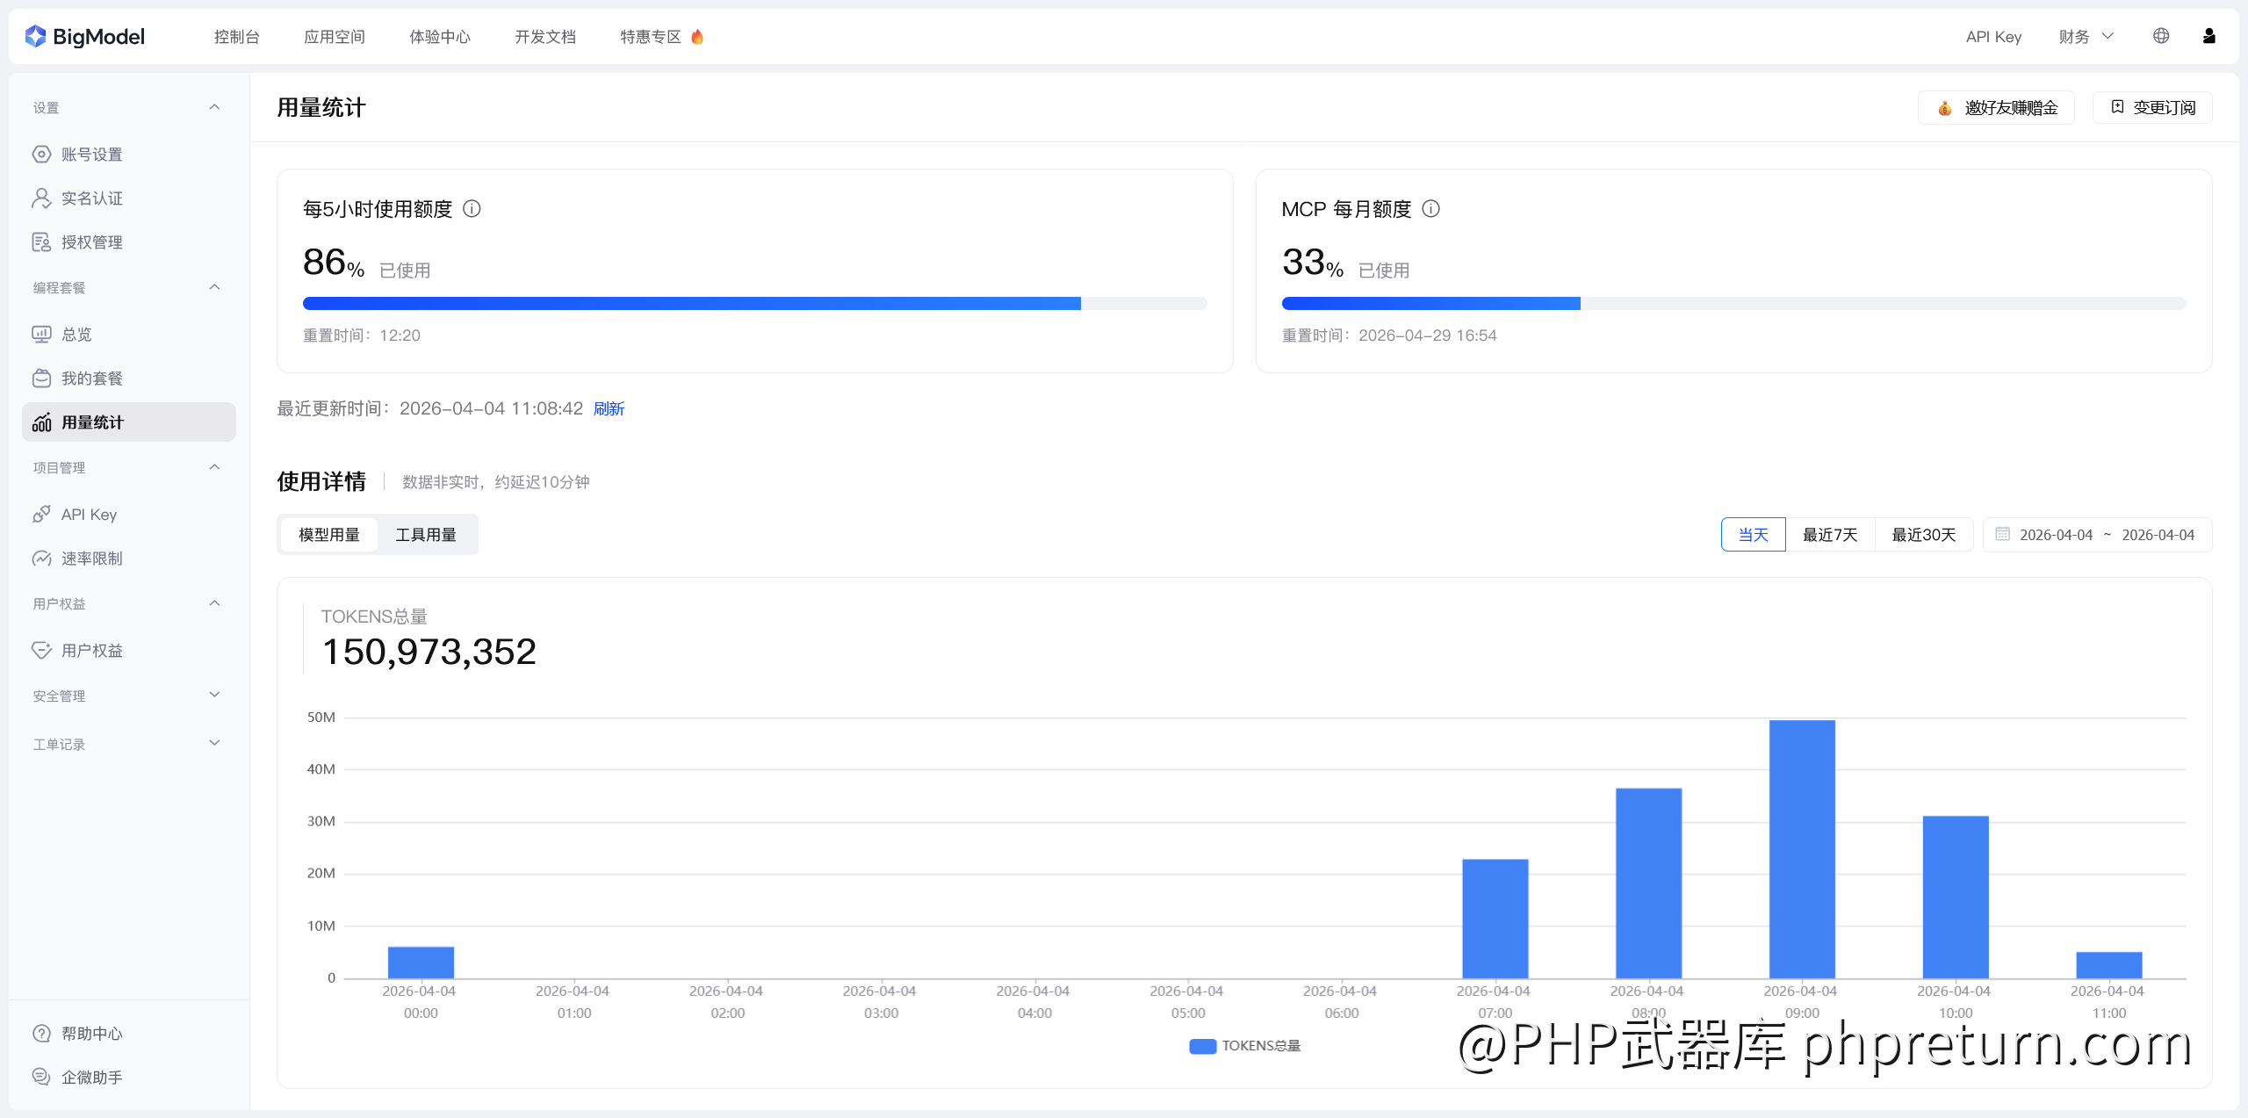The height and width of the screenshot is (1118, 2248).
Task: Open 企微助手 at sidebar bottom
Action: 91,1077
